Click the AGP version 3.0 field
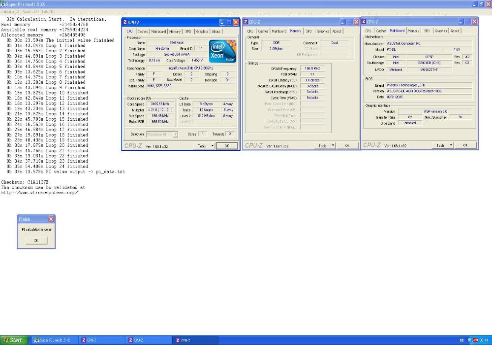This screenshot has height=345, width=492. click(435, 111)
